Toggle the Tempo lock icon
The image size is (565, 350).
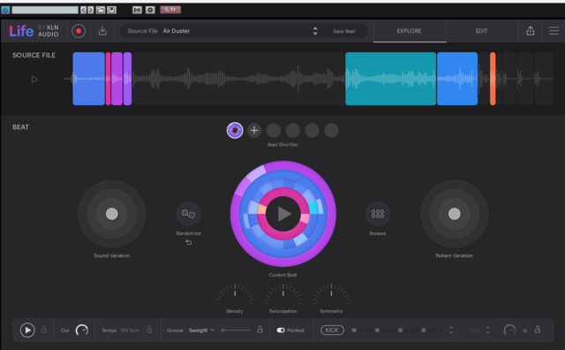149,330
